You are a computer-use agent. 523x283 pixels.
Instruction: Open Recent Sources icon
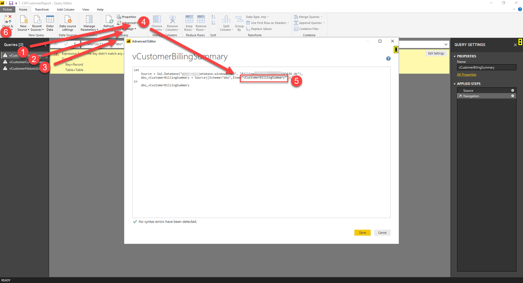[x=37, y=19]
